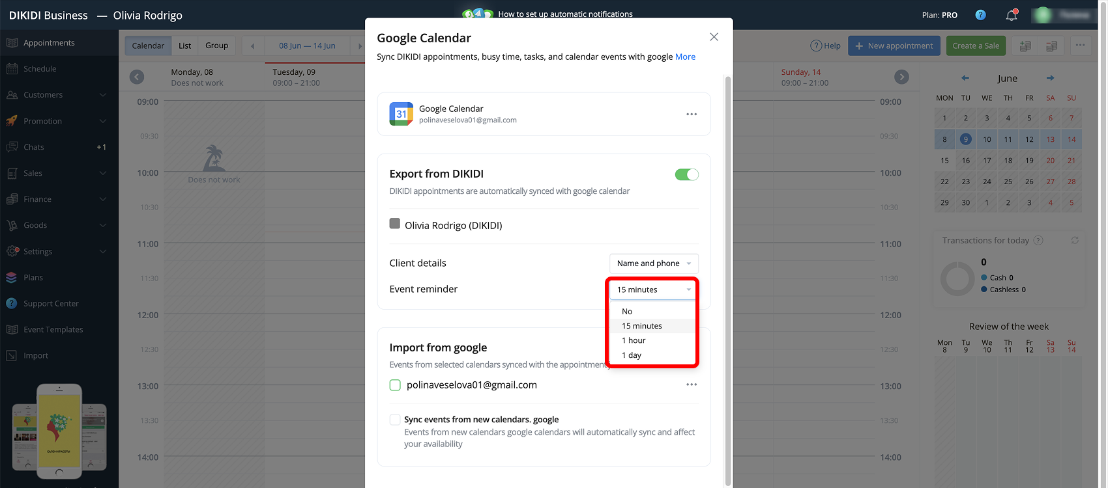Click the Promotion rocket icon in sidebar
This screenshot has height=488, width=1108.
12,121
